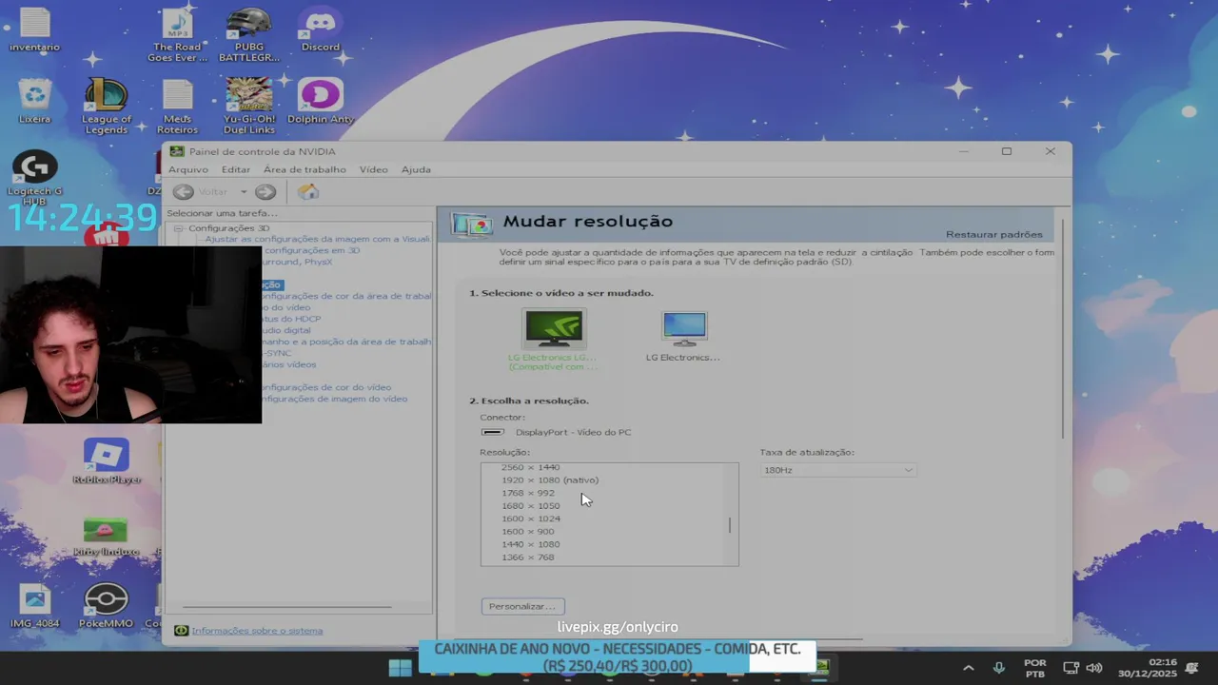Open PokeMMO desktop shortcut

click(106, 607)
